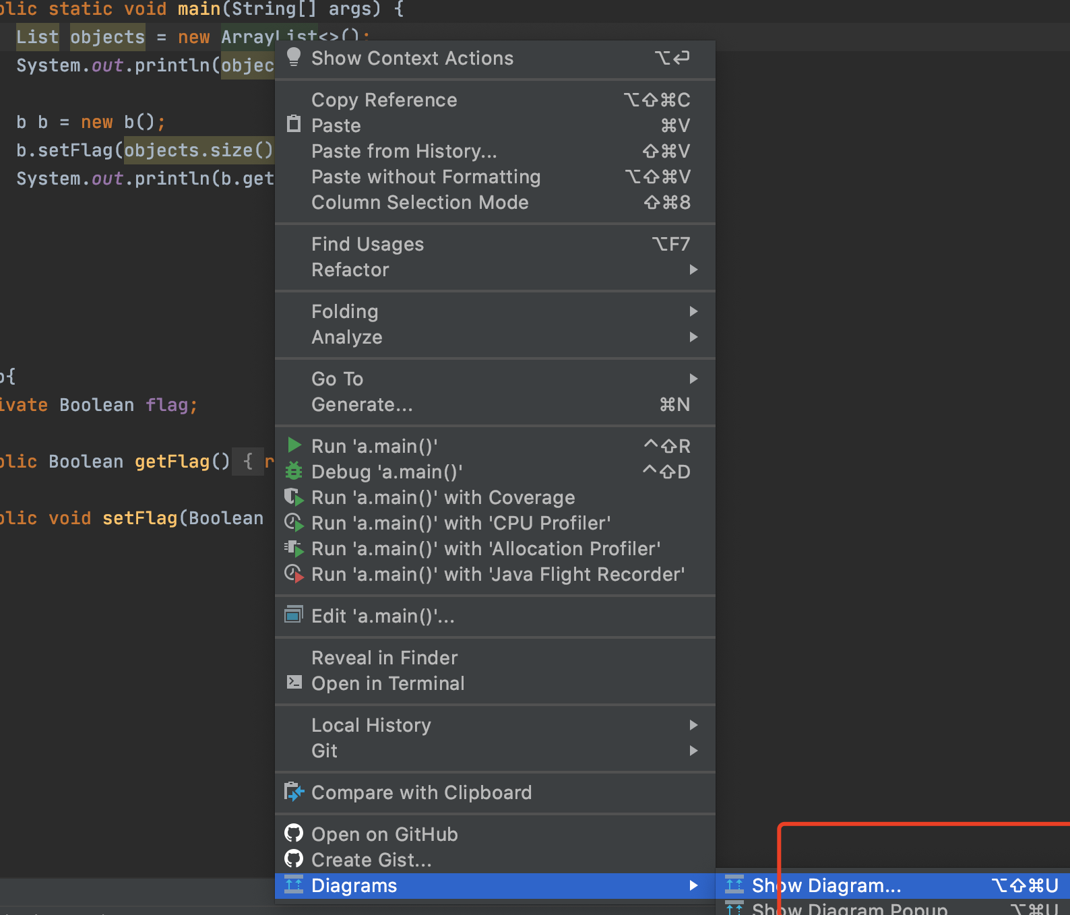Select Copy Reference from the context menu
This screenshot has width=1070, height=915.
[x=495, y=100]
